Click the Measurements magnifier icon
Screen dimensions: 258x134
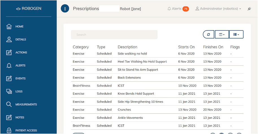[x=9, y=105]
